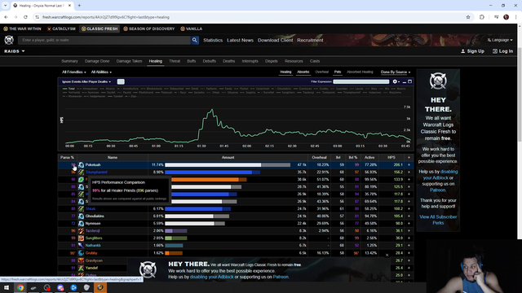Image resolution: width=522 pixels, height=293 pixels.
Task: Click the Gravitycon row class icon
Action: coord(81,260)
